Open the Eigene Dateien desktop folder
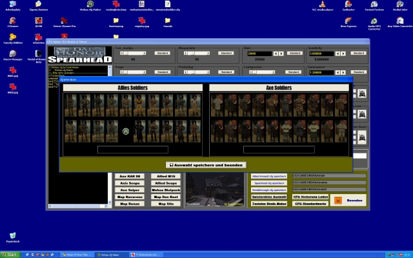This screenshot has width=413, height=258. click(x=39, y=6)
